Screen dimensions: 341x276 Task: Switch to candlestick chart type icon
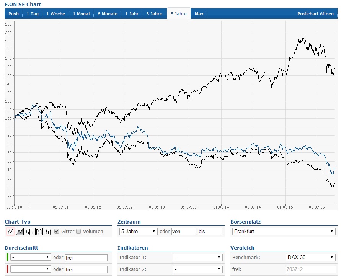point(49,232)
